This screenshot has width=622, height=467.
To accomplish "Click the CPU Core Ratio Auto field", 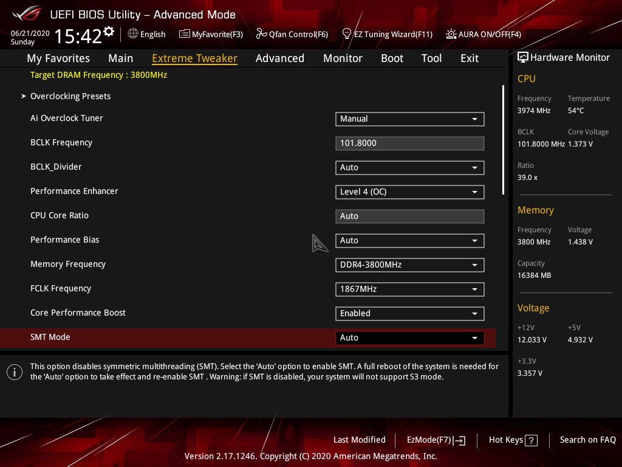I will [410, 216].
